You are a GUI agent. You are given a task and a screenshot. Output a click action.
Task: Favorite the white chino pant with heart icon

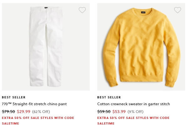click(82, 10)
